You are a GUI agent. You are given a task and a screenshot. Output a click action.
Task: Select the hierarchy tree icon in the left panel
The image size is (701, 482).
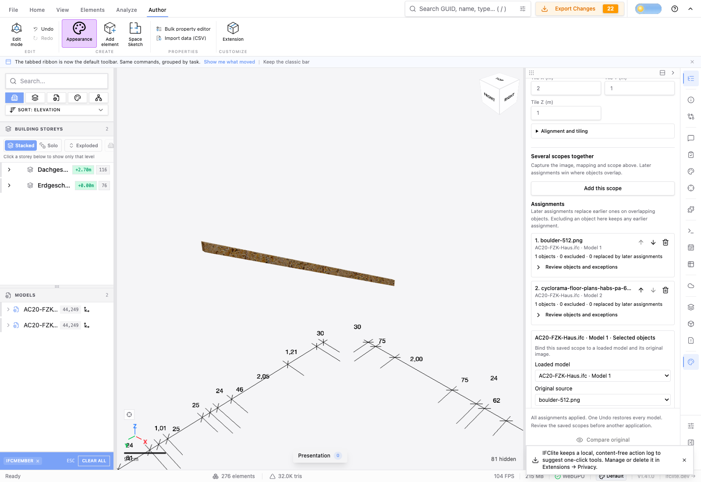click(x=99, y=98)
